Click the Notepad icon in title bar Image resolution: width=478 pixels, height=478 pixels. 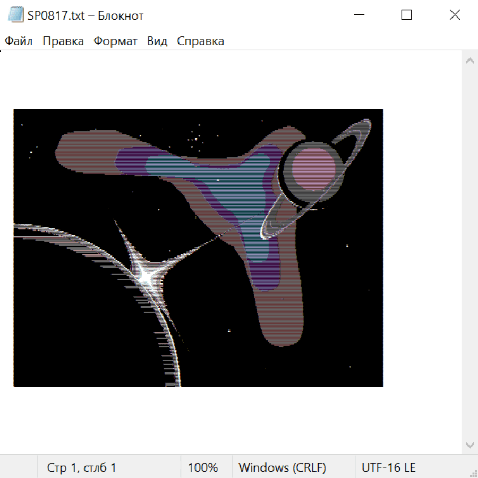coord(16,15)
